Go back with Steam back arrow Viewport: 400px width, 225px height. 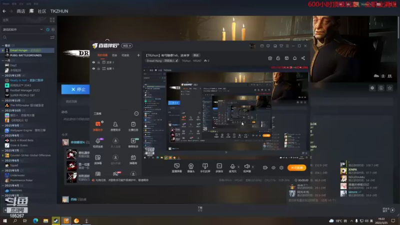(4, 11)
